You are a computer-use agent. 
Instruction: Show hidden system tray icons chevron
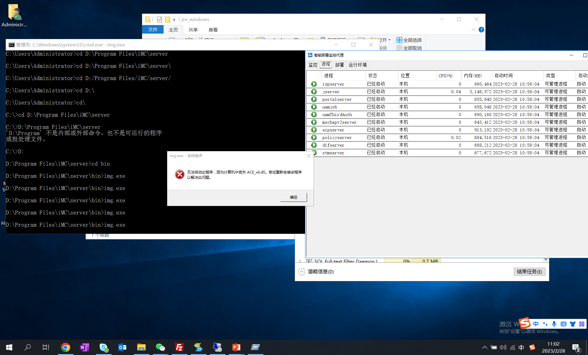pos(484,347)
